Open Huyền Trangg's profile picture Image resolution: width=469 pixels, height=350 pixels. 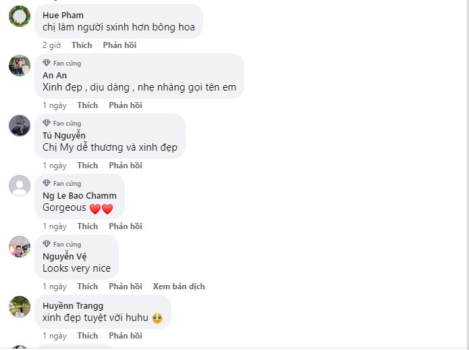coord(20,307)
